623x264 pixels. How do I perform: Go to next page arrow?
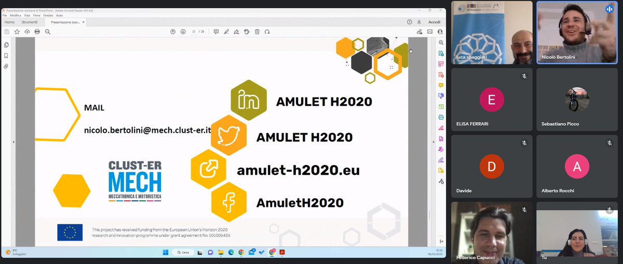pos(183,32)
